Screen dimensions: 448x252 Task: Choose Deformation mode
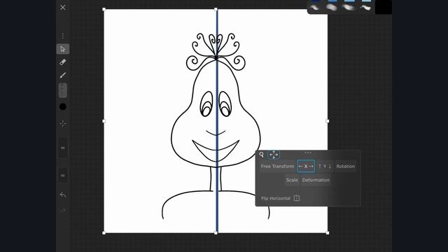(x=316, y=180)
